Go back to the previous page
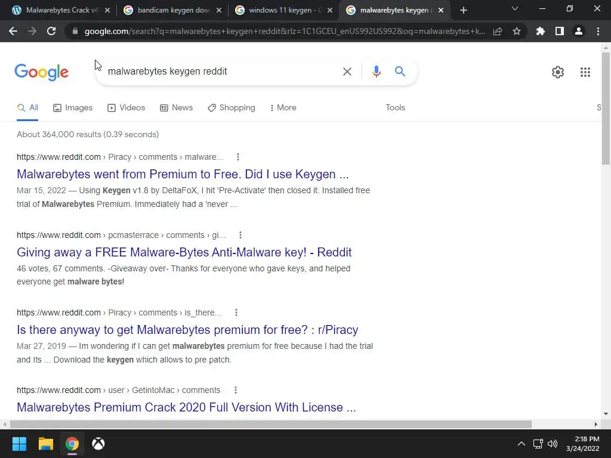The height and width of the screenshot is (458, 611). [13, 31]
